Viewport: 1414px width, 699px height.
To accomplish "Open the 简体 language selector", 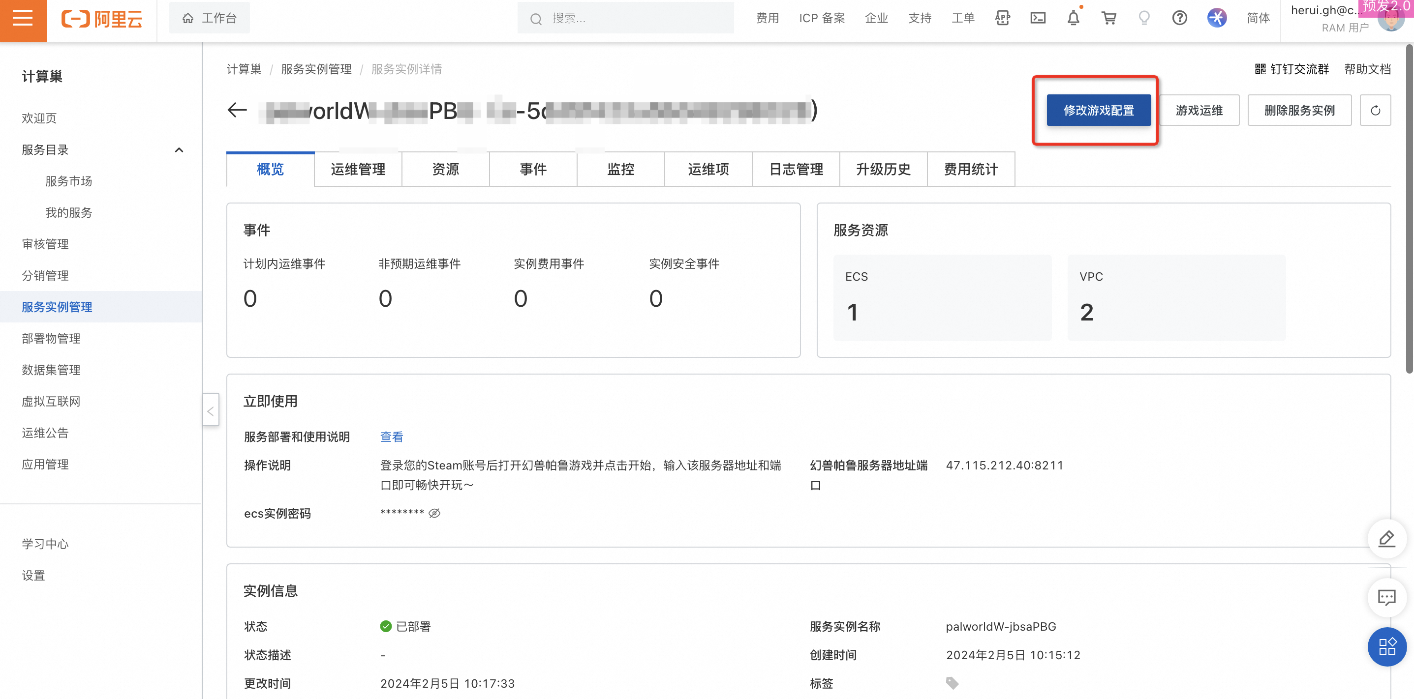I will (1258, 18).
